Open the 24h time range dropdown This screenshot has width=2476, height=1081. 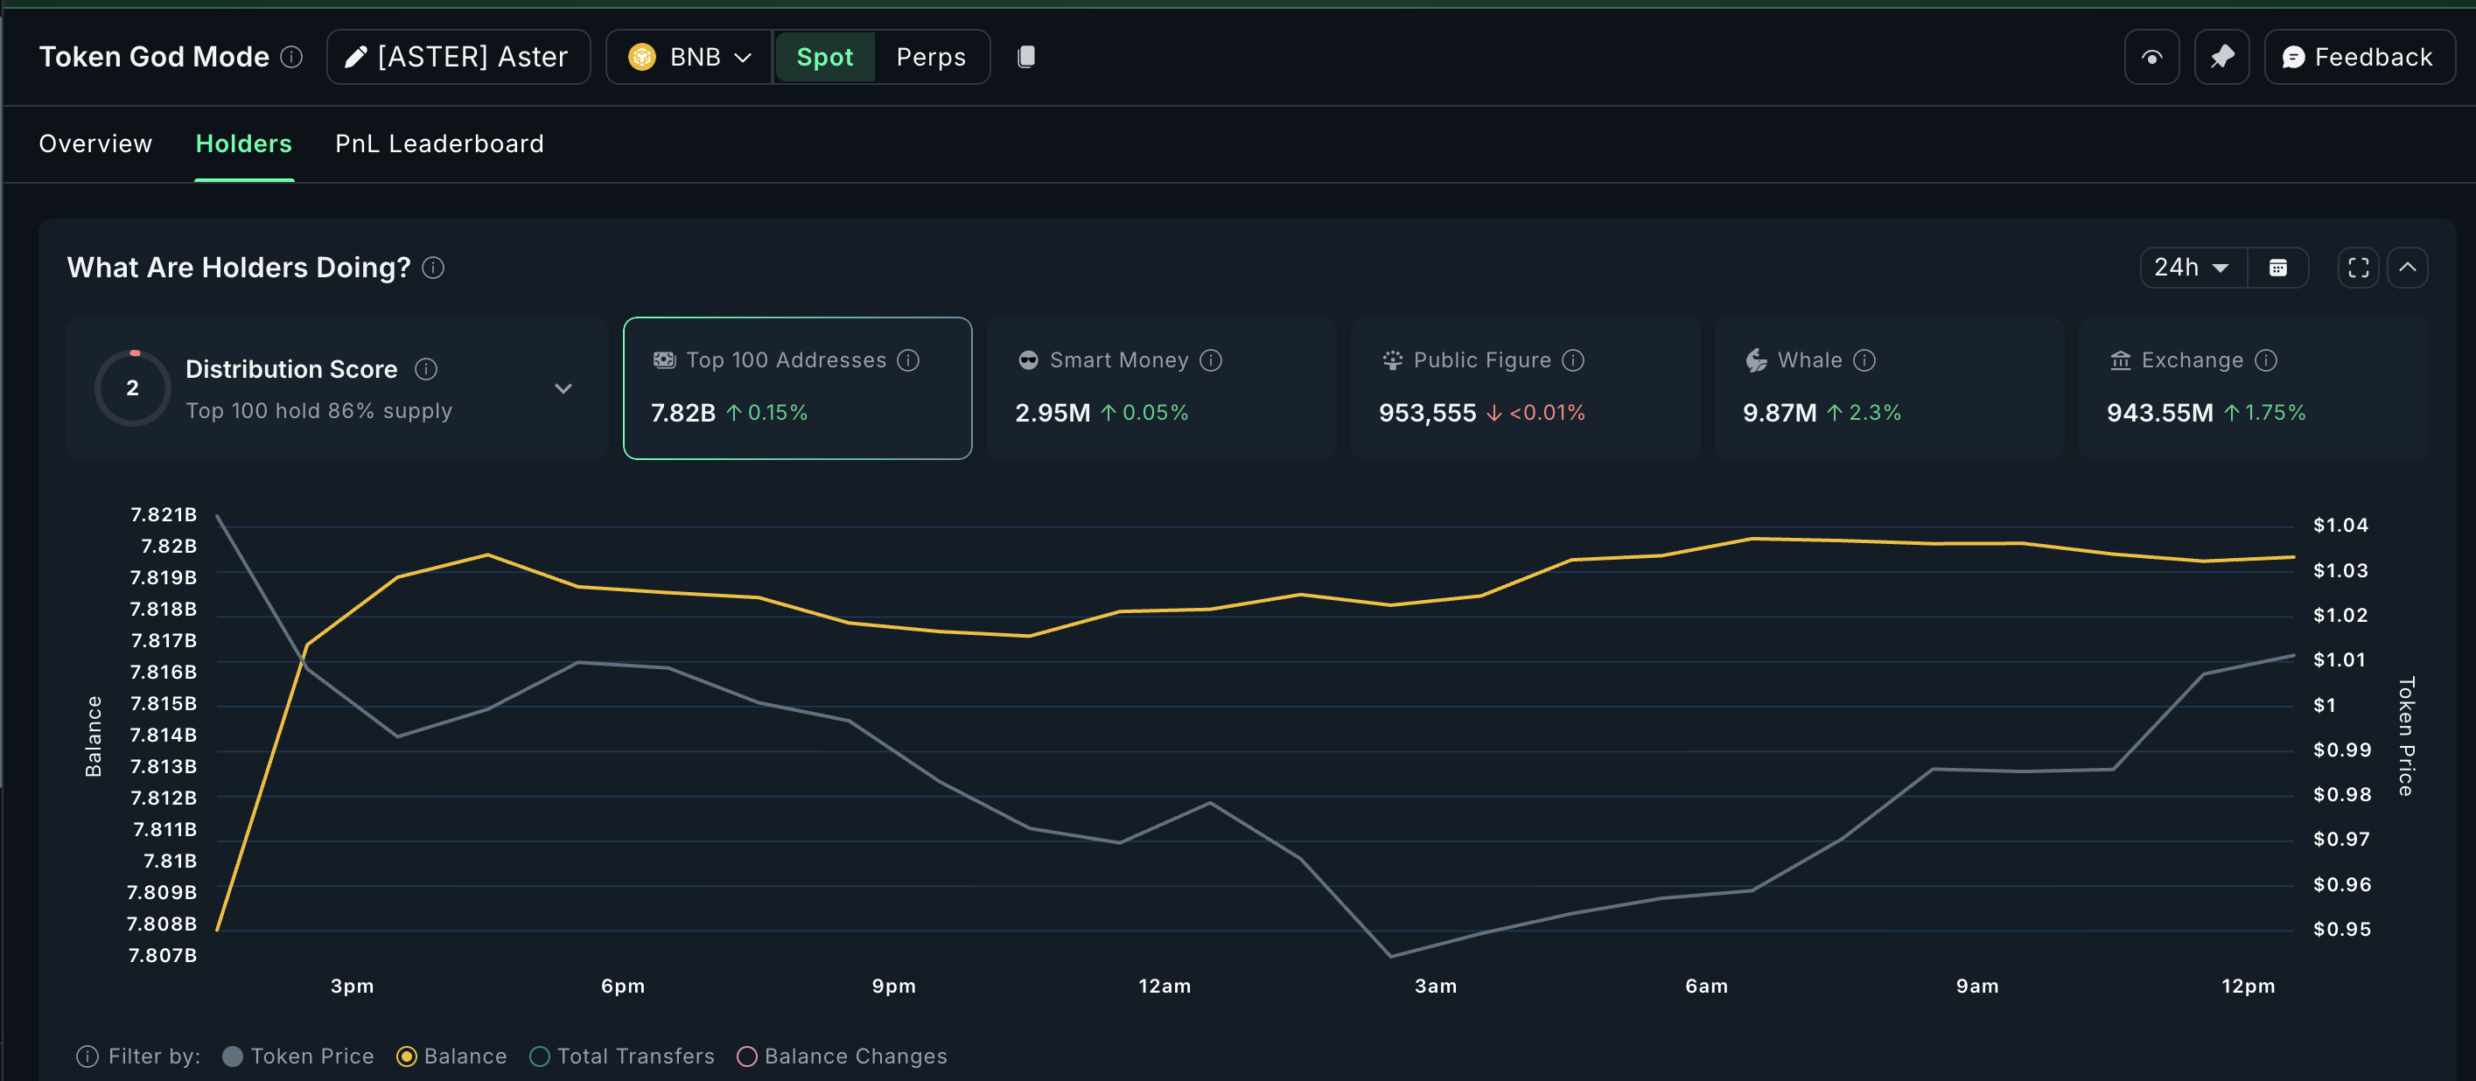[x=2193, y=269]
